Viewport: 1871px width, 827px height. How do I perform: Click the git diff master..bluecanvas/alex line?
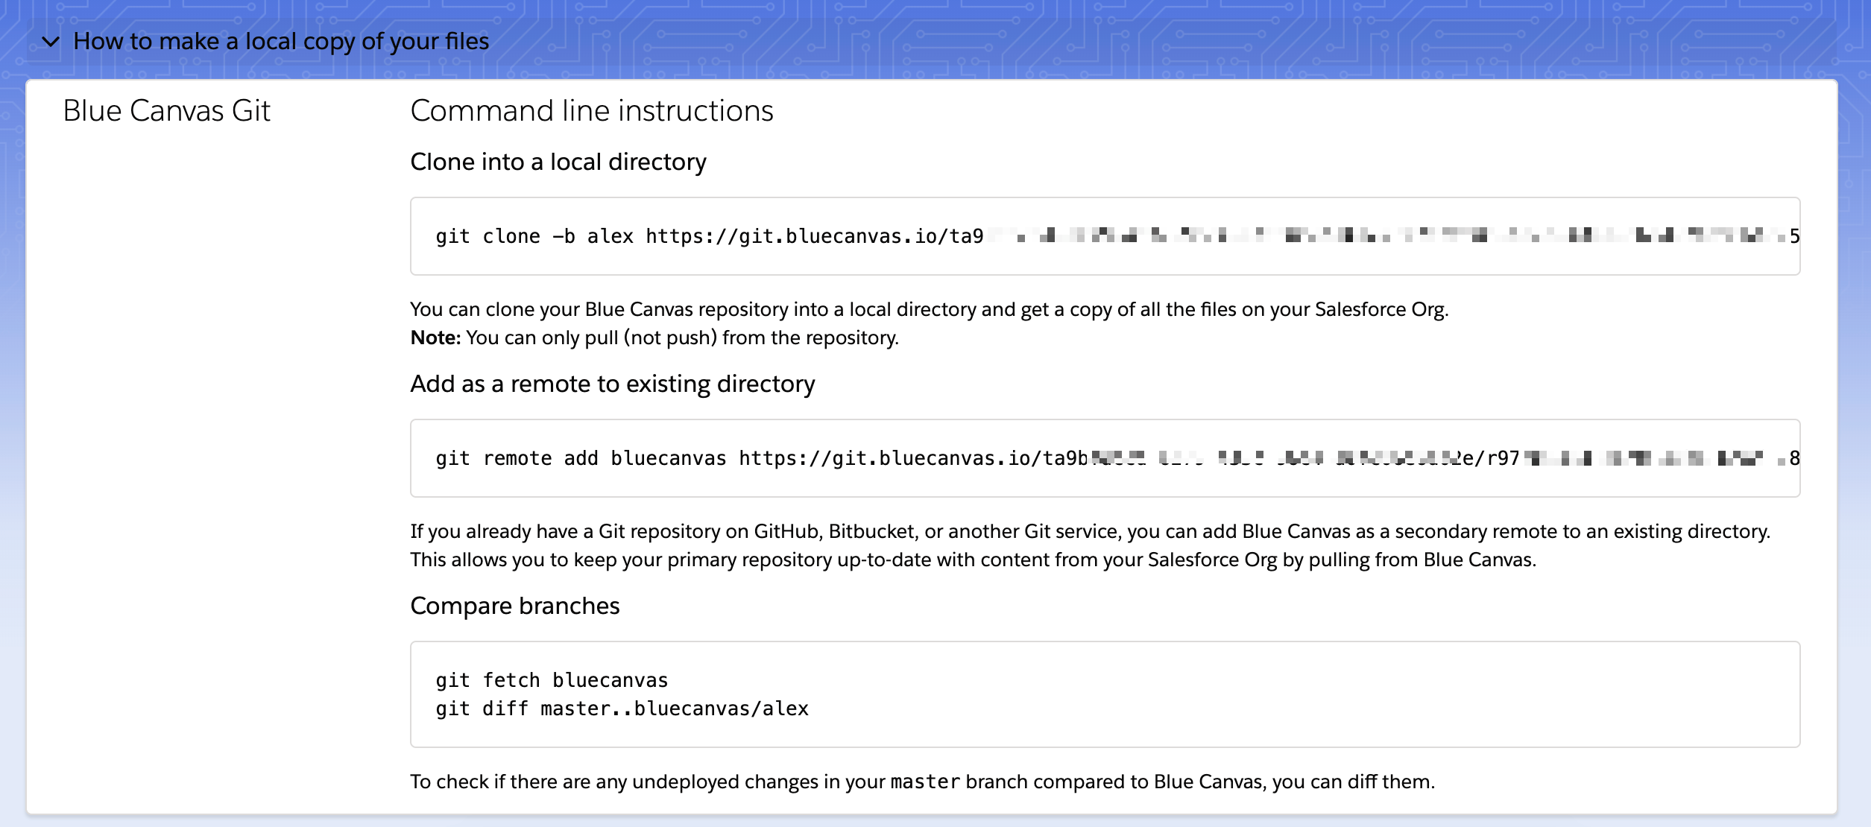point(622,709)
